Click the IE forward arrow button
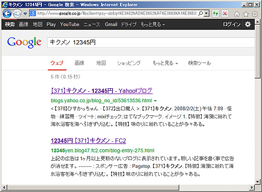This screenshot has width=262, height=192. click(17, 14)
